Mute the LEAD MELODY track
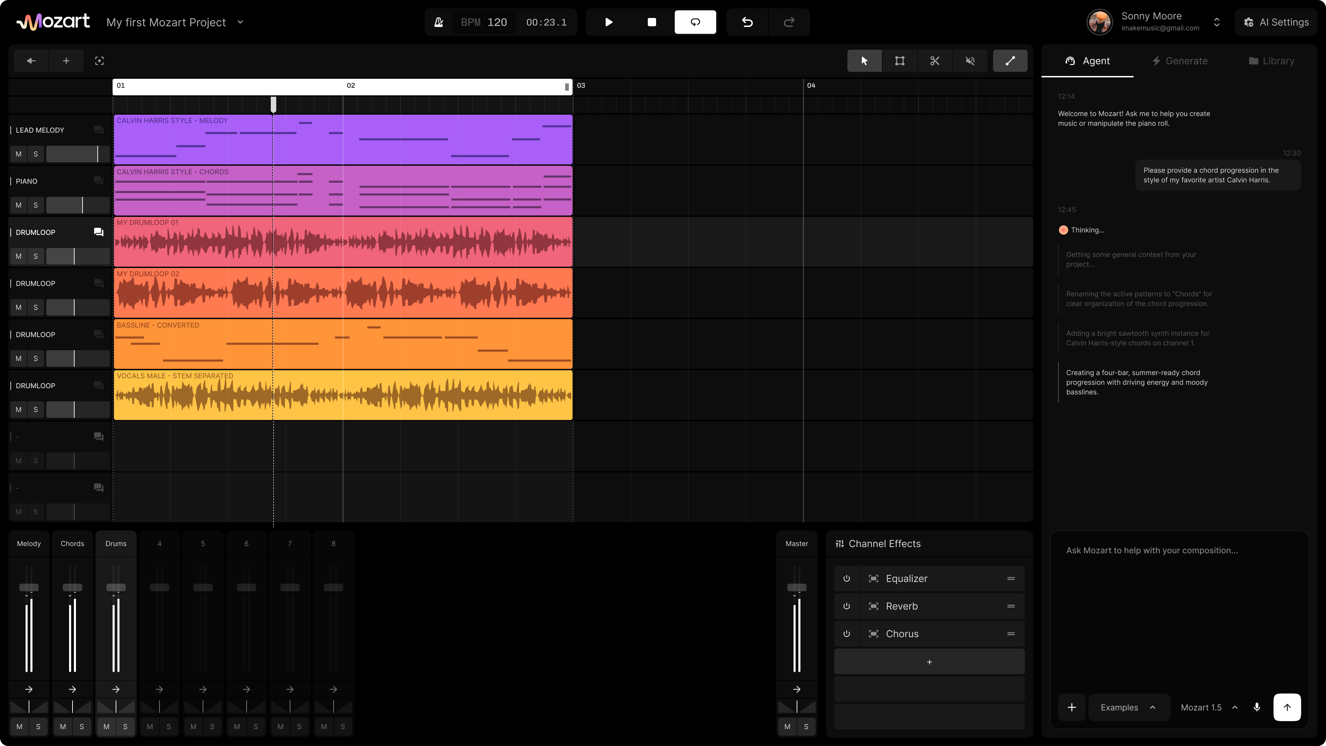This screenshot has width=1326, height=746. pos(19,154)
